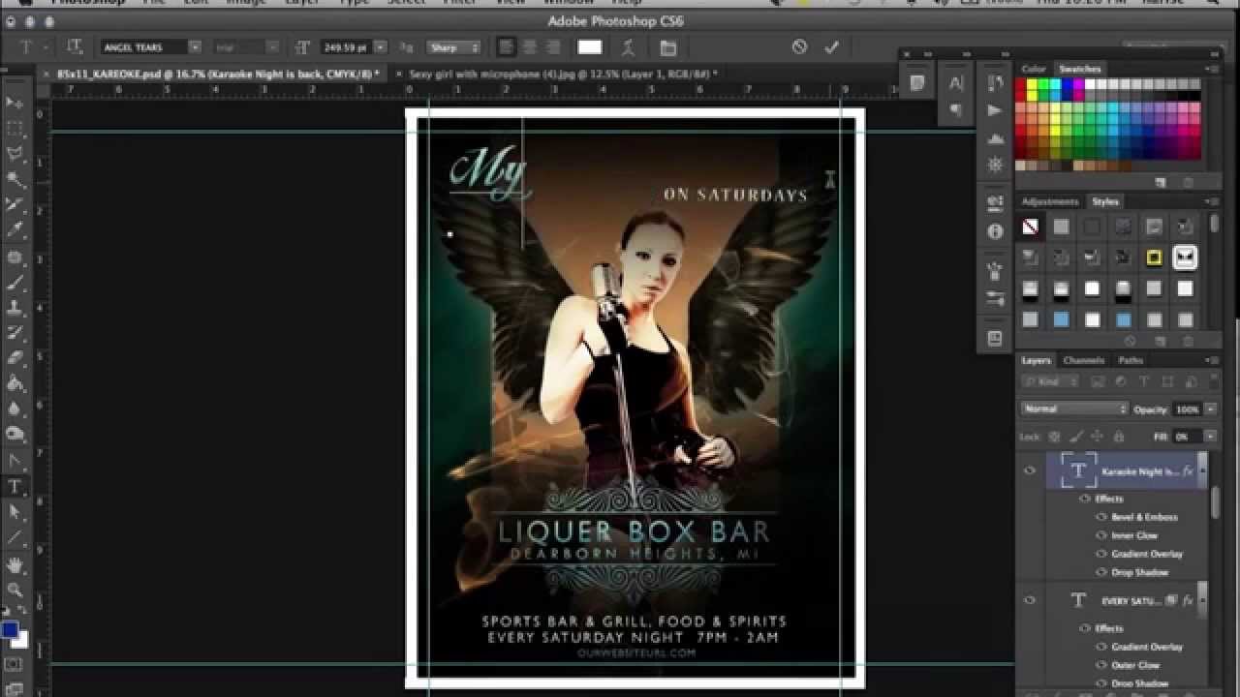Switch to the Channels tab

[1085, 360]
